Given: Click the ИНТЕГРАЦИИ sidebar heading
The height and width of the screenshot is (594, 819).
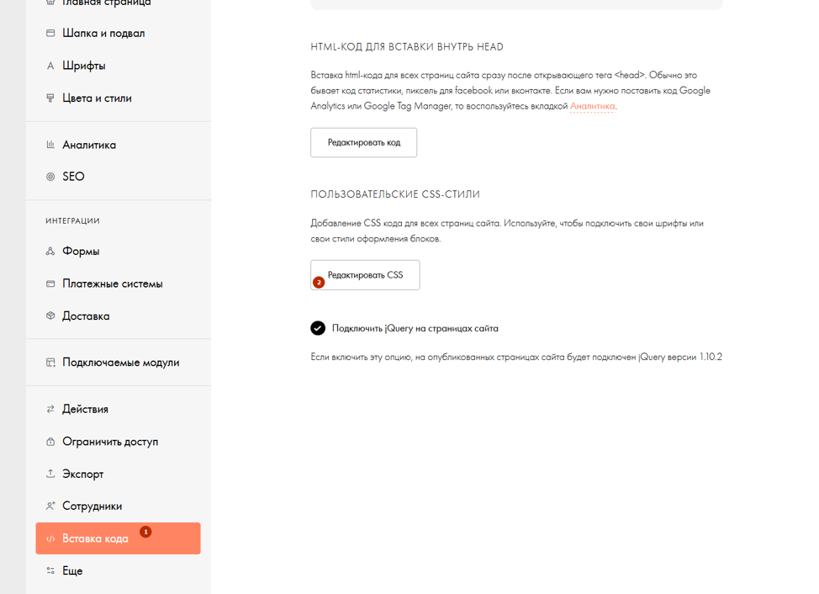Looking at the screenshot, I should click(72, 221).
